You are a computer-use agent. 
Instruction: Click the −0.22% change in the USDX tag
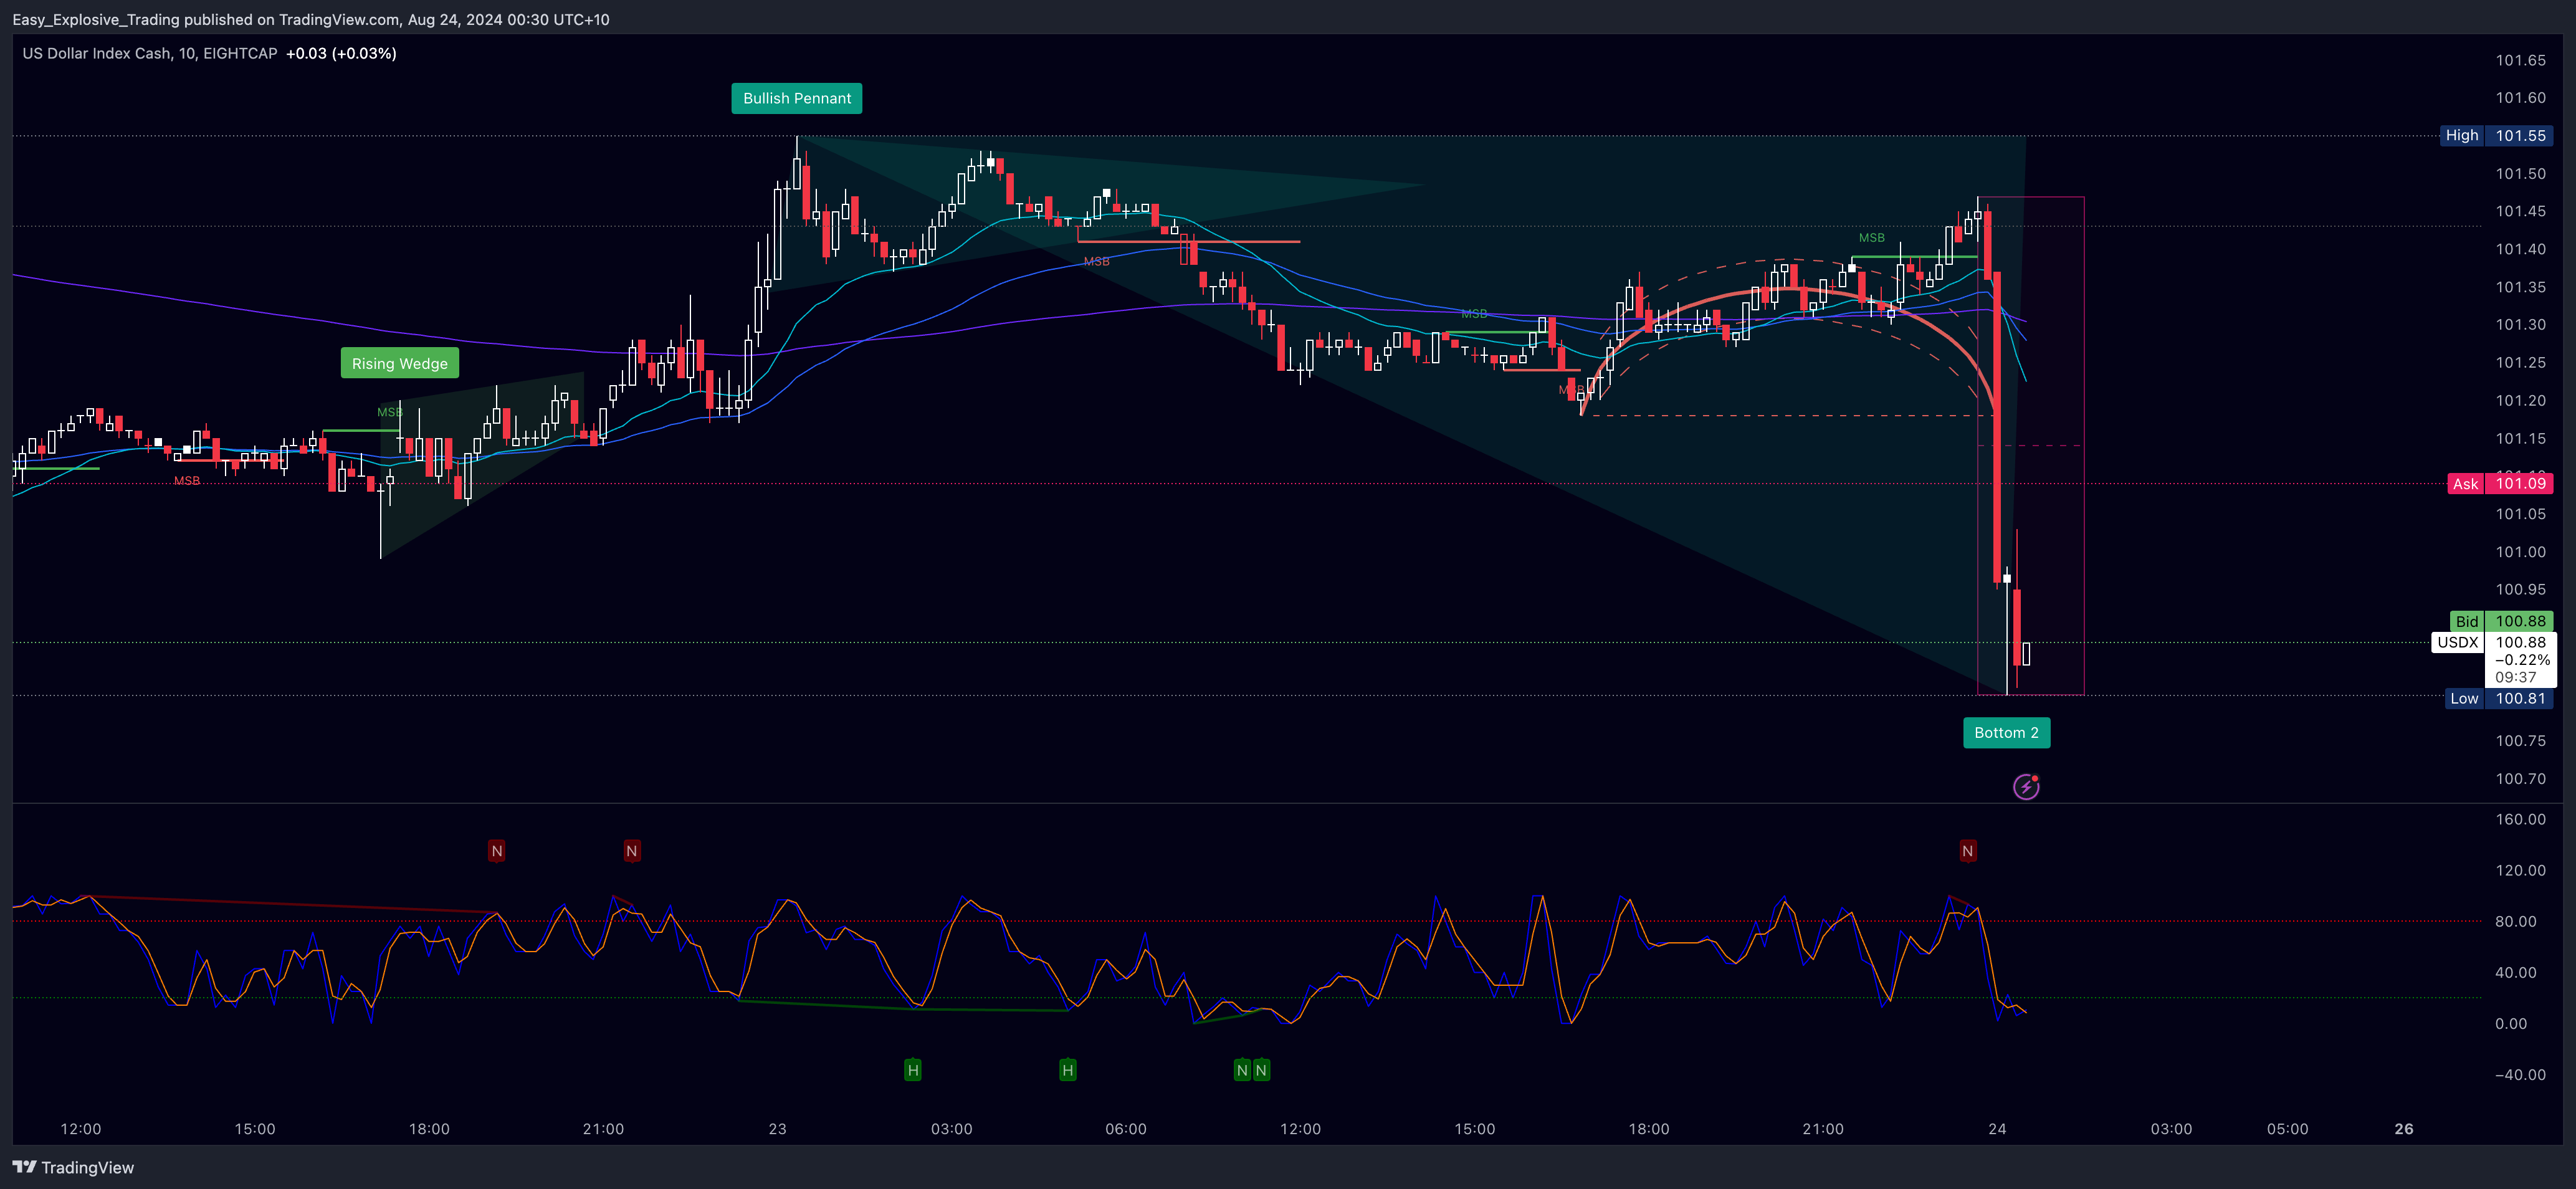(x=2521, y=660)
